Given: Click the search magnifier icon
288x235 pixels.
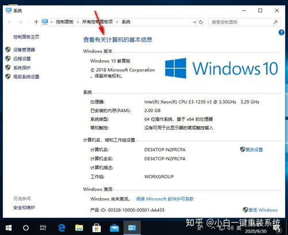Looking at the screenshot, I should point(275,22).
